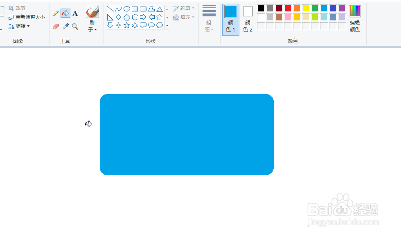Pick the white swatch in the palette
The image size is (401, 236).
(x=261, y=17)
